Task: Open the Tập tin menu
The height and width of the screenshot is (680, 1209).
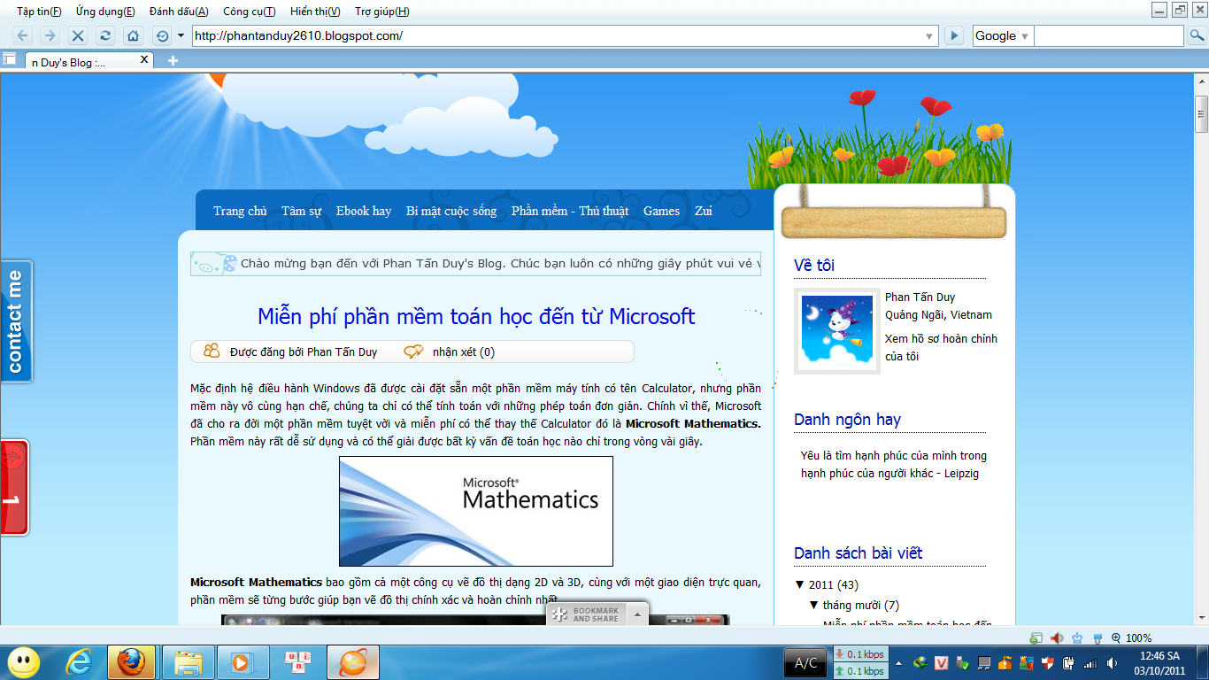Action: pos(39,12)
